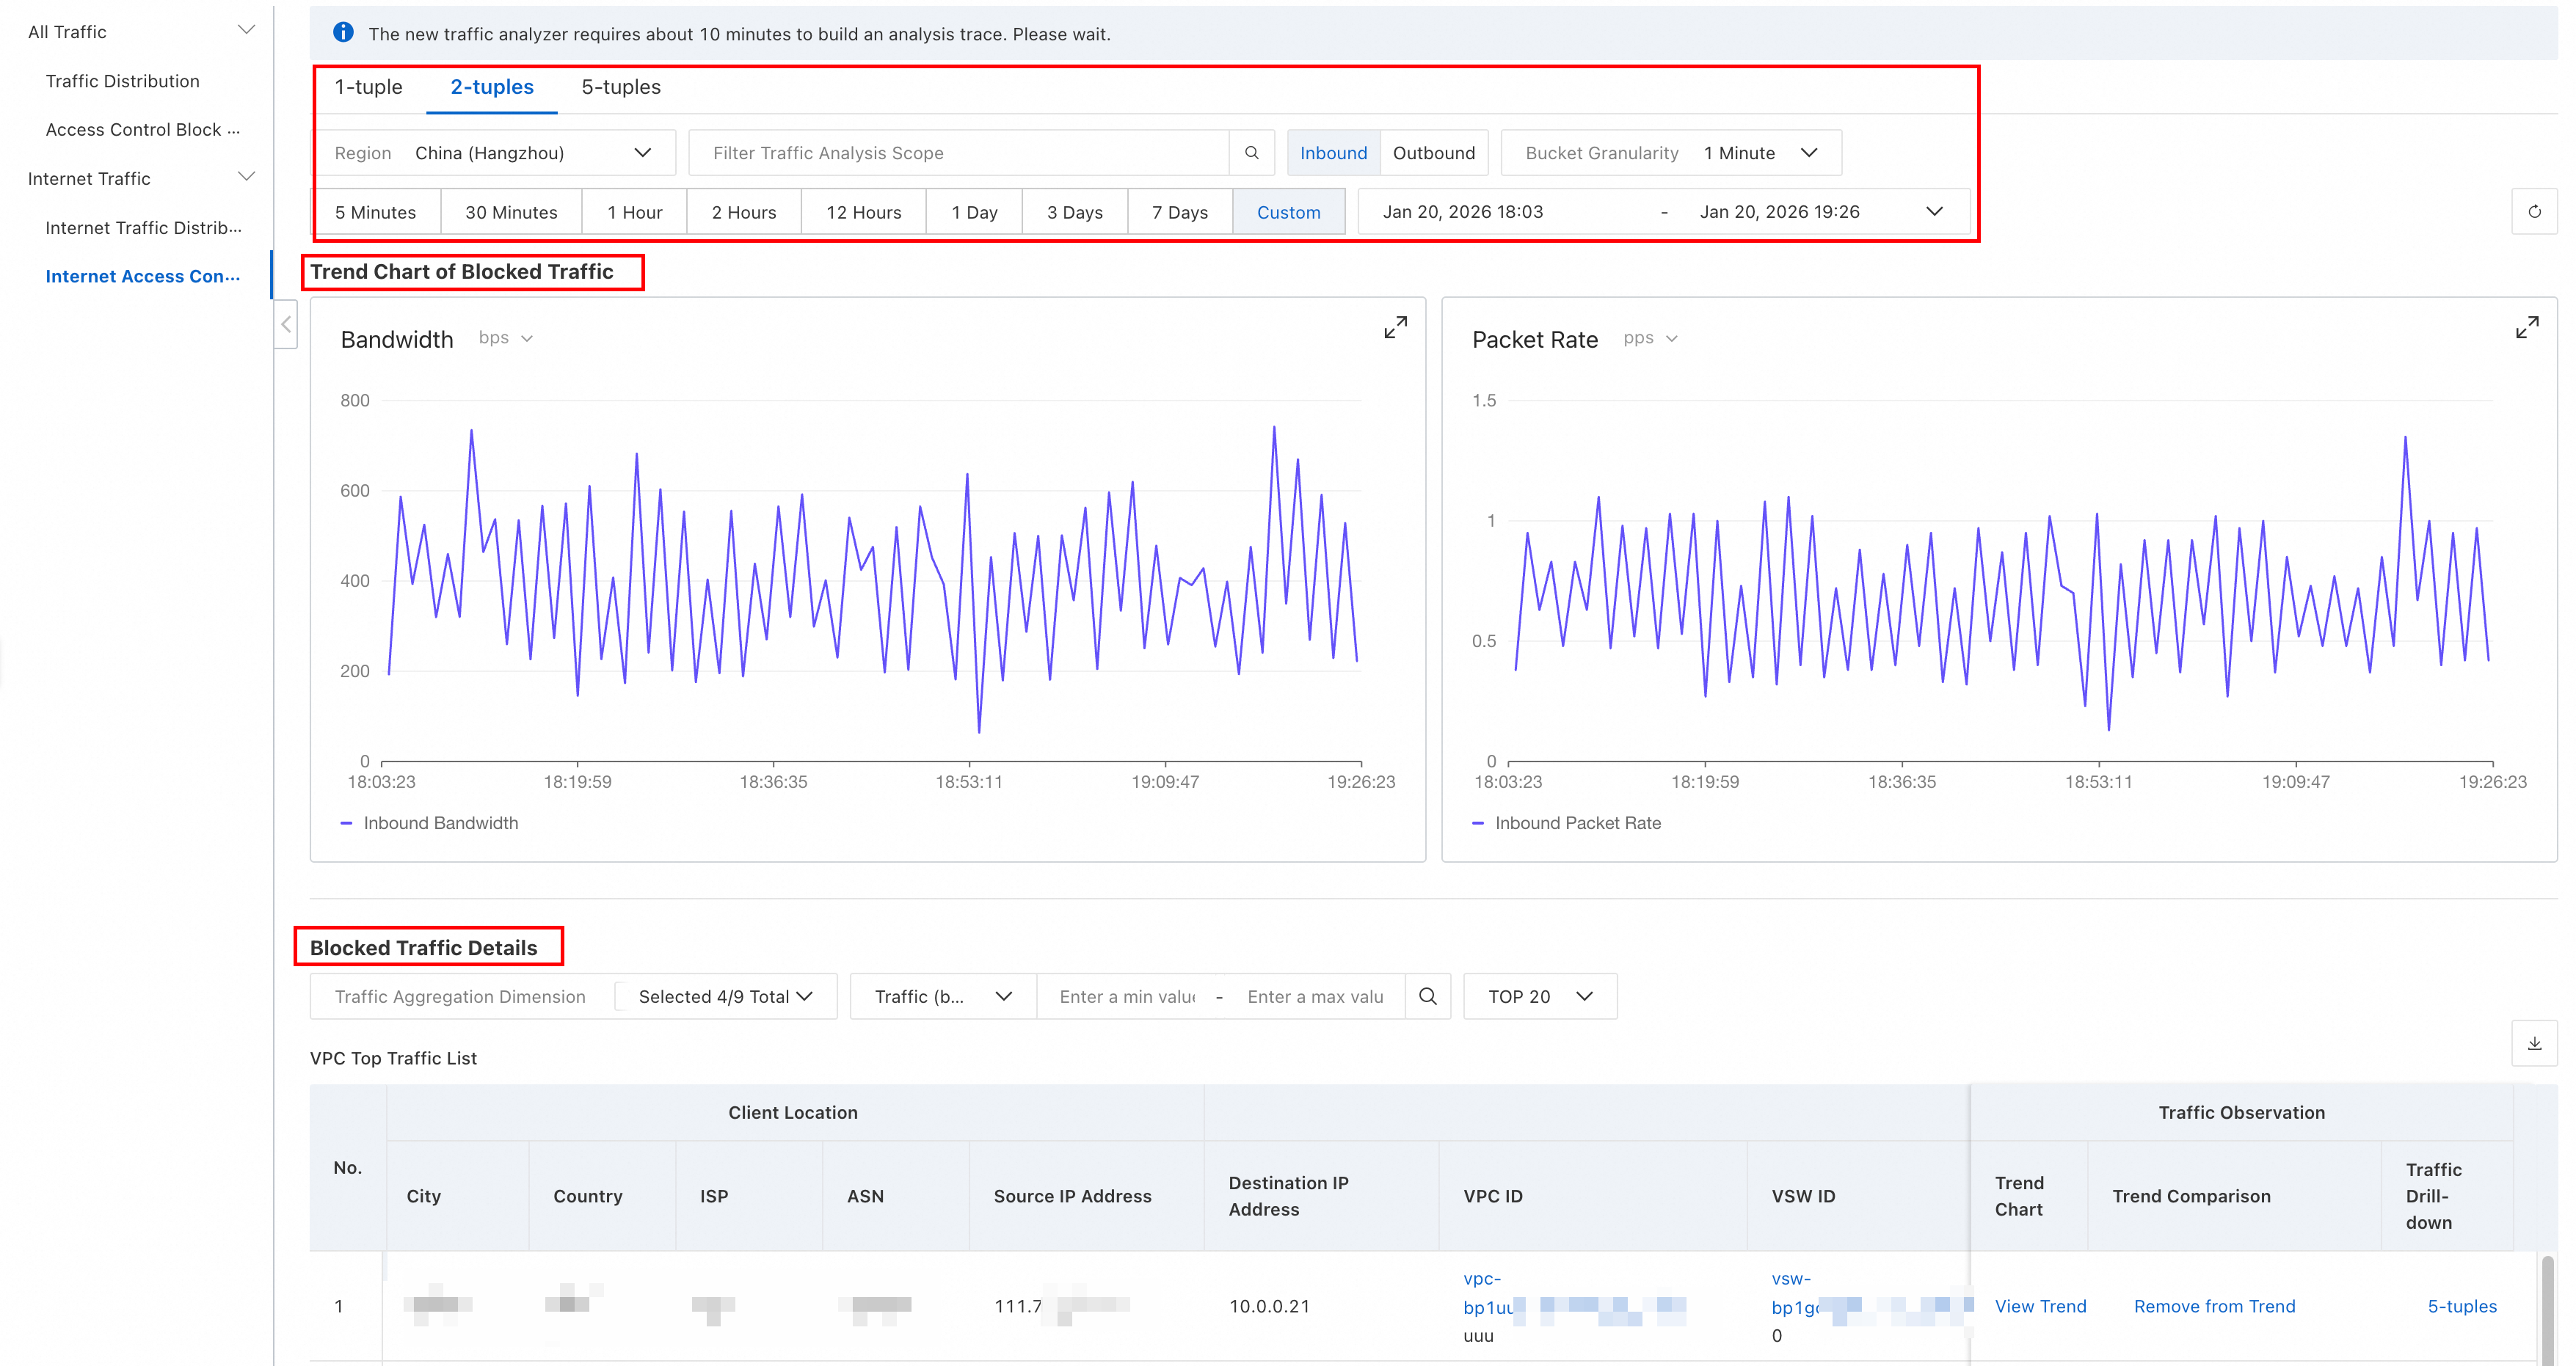Switch traffic direction to Outbound

pyautogui.click(x=1433, y=153)
